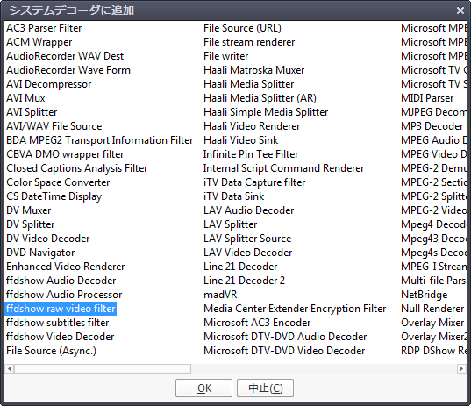471x406 pixels.
Task: Select madVR entry
Action: (220, 295)
